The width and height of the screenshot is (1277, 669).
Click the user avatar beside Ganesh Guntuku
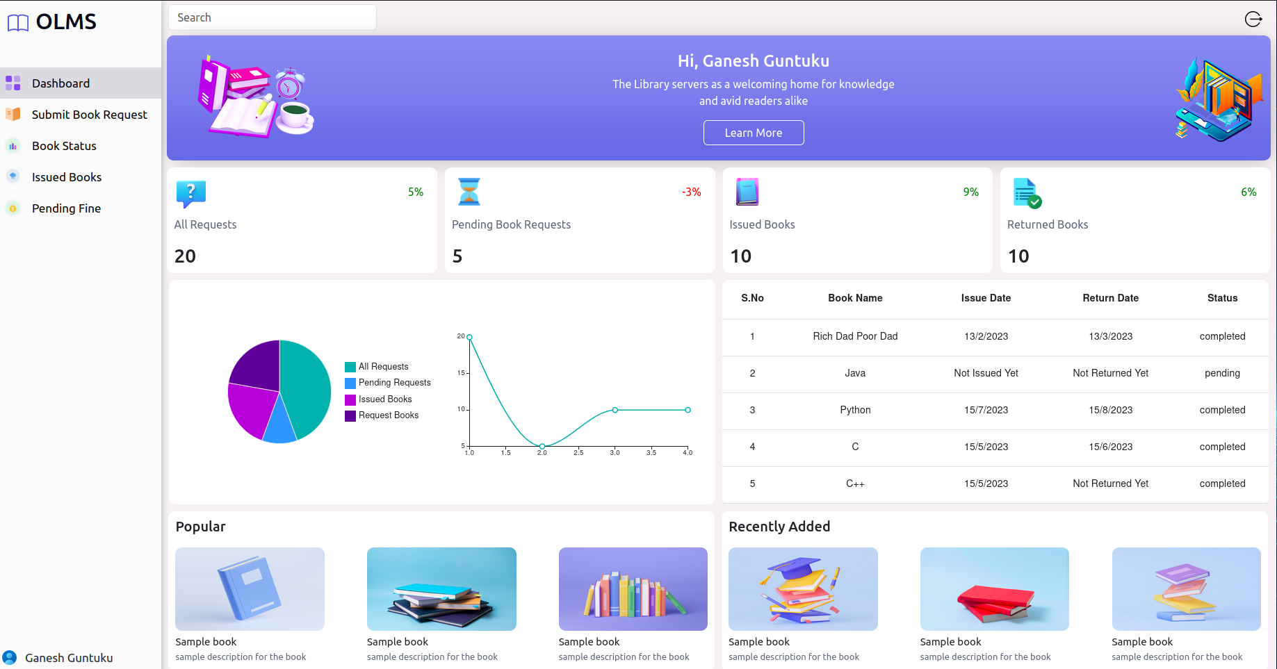pos(10,657)
